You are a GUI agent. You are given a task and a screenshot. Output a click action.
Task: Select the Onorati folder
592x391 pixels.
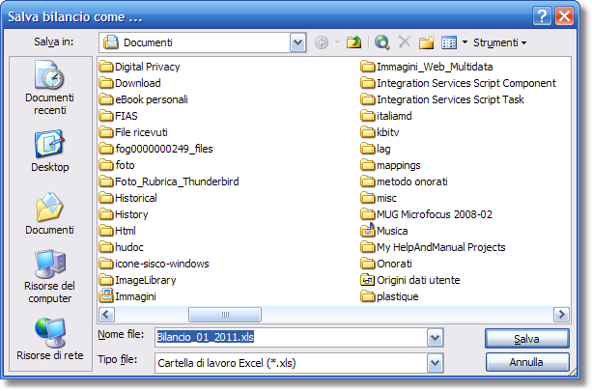click(386, 264)
